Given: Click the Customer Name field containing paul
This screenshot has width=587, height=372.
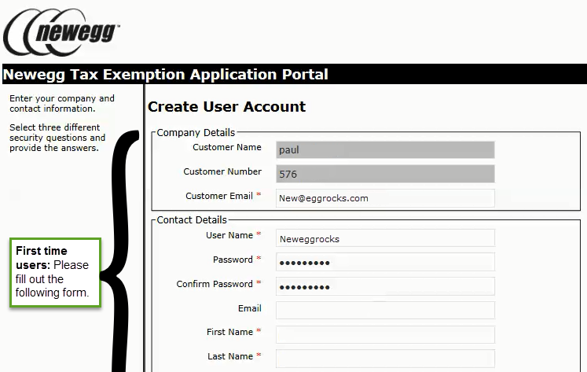Looking at the screenshot, I should pyautogui.click(x=385, y=150).
